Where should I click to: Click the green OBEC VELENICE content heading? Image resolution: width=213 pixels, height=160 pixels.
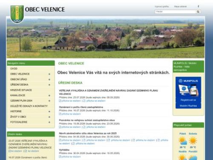tap(71, 64)
